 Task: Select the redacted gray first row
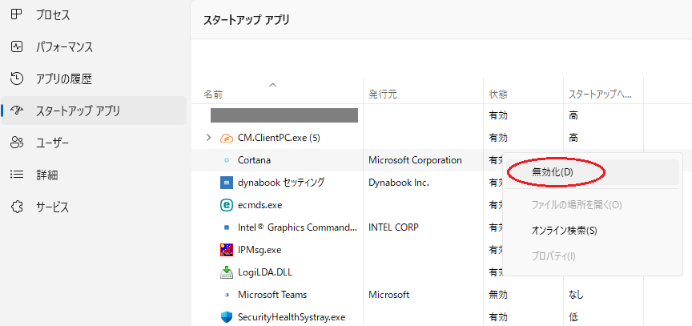(284, 115)
